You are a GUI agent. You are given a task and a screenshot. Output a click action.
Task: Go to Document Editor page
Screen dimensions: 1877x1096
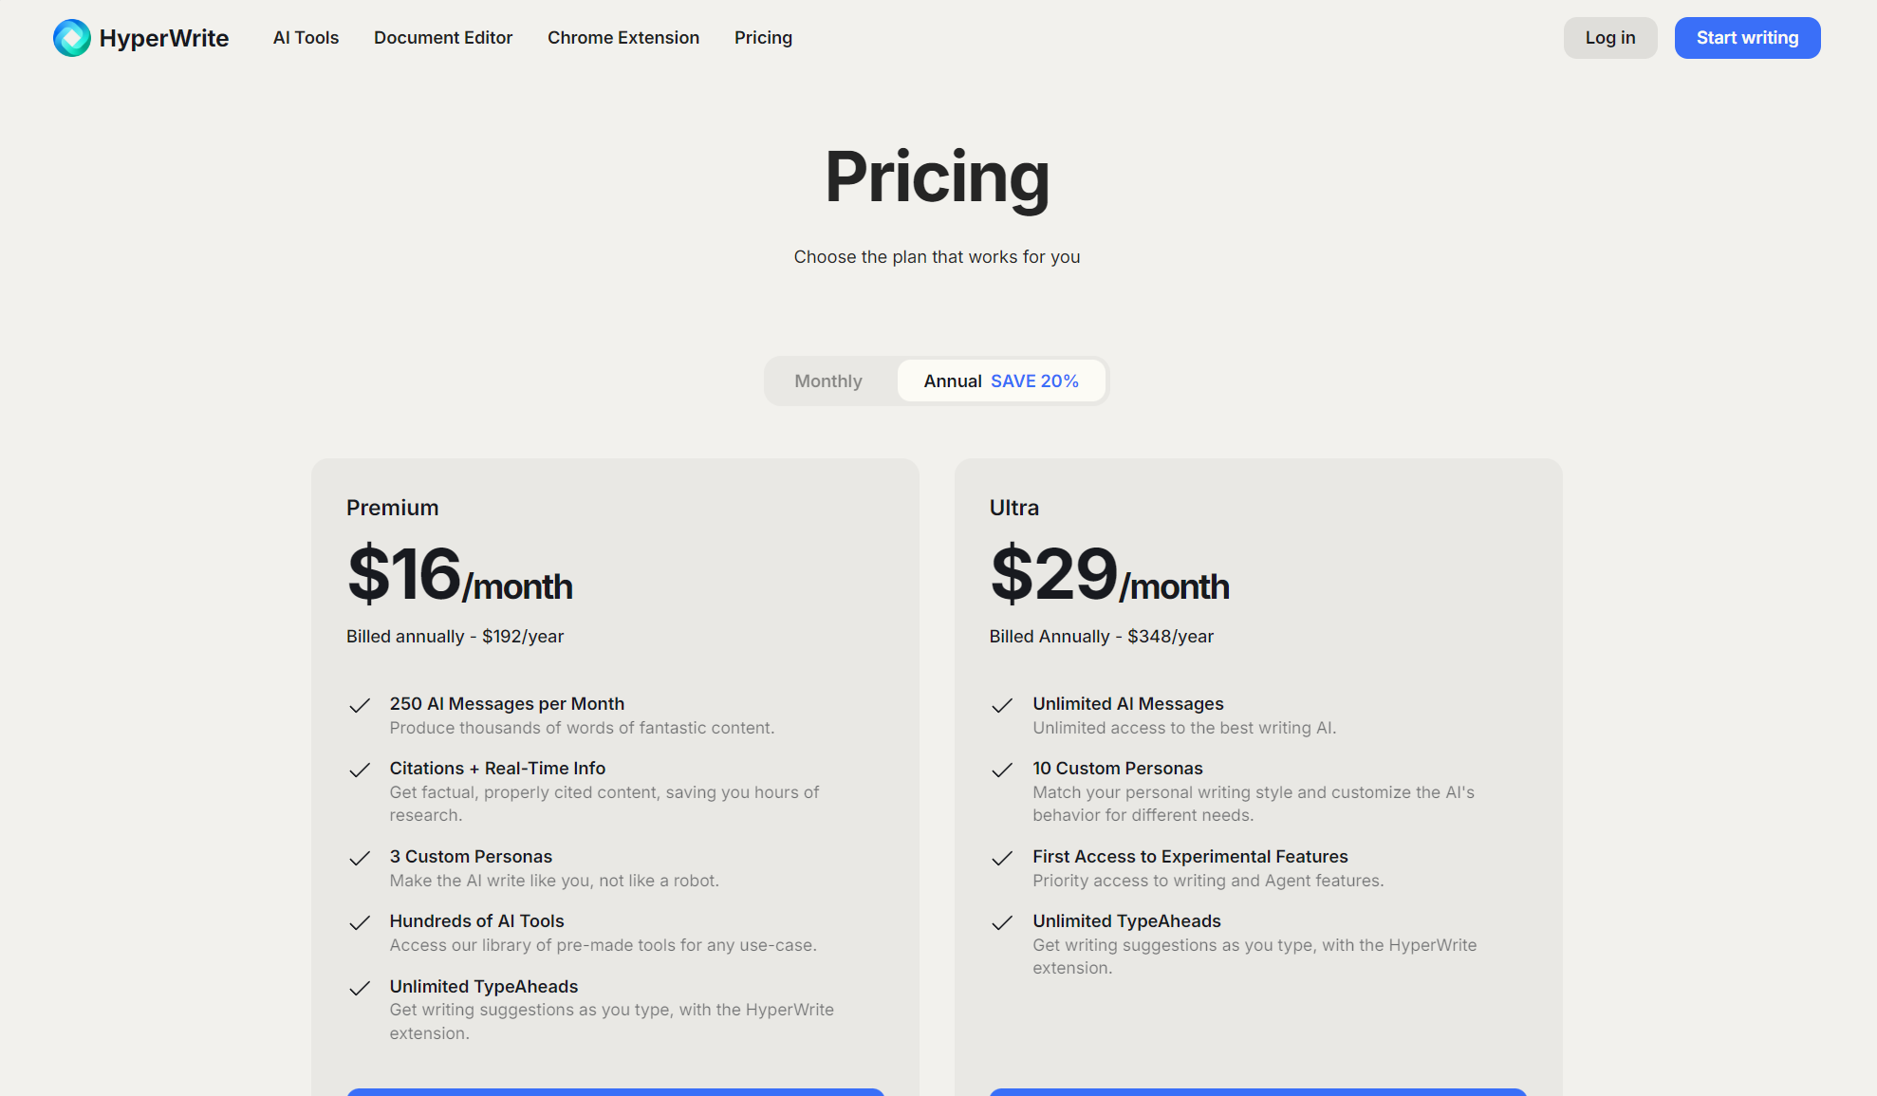tap(443, 38)
